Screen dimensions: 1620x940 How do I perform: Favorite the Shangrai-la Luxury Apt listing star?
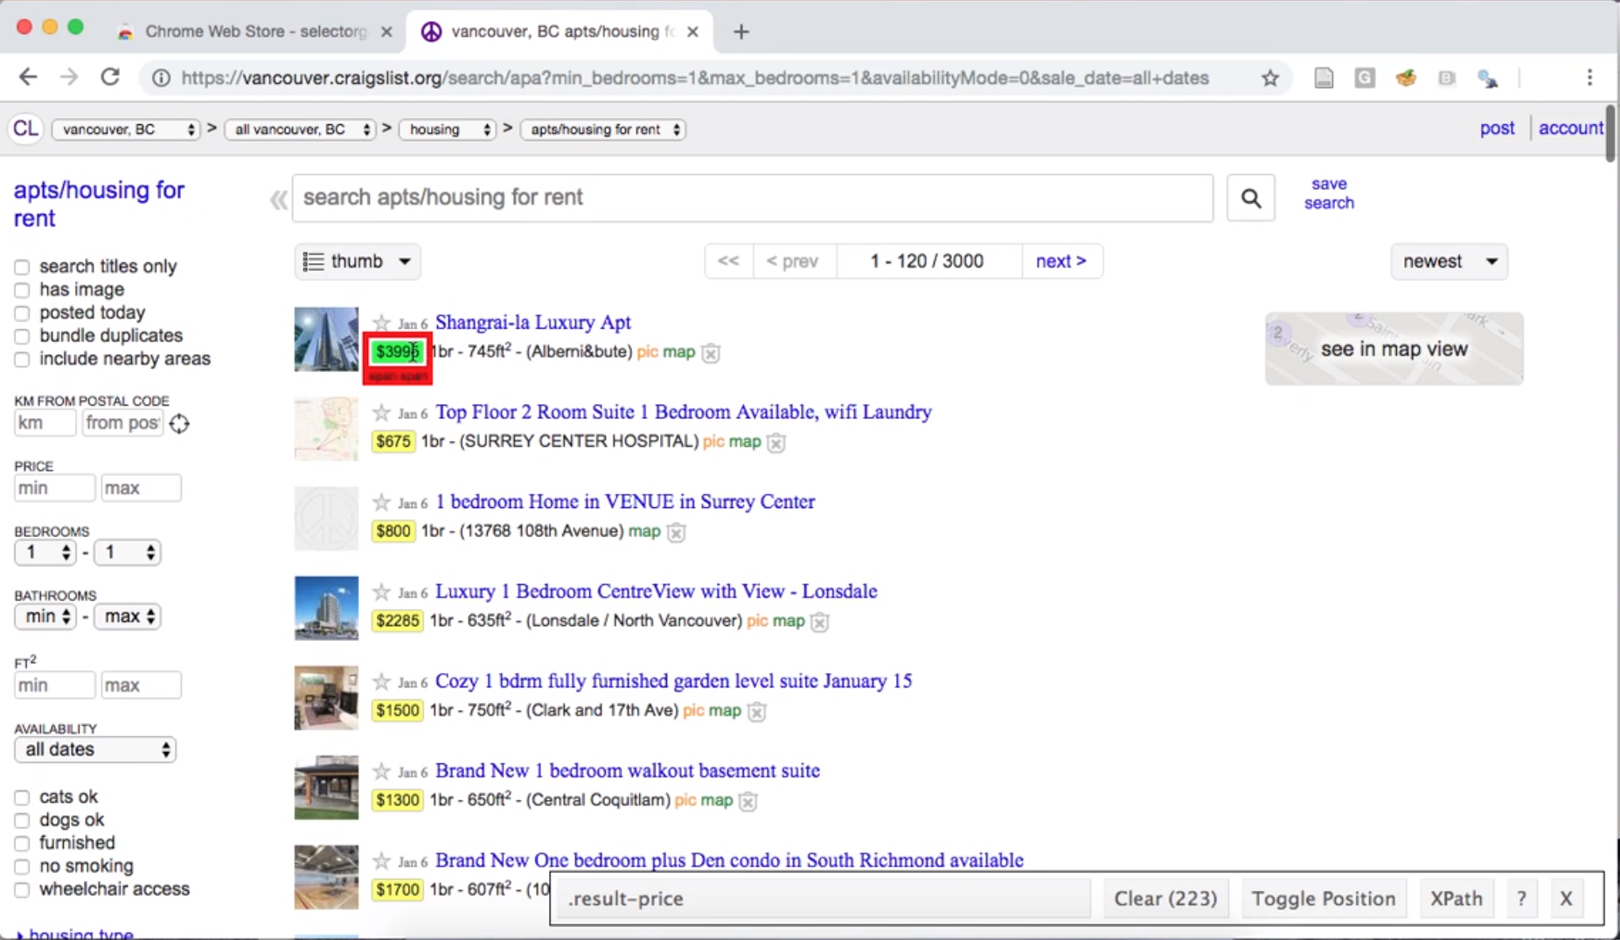pos(381,323)
